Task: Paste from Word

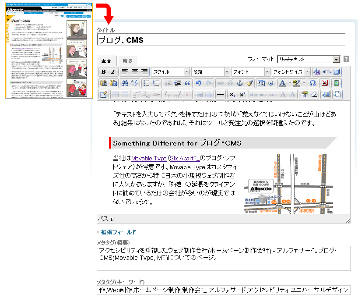Action: [x=113, y=83]
